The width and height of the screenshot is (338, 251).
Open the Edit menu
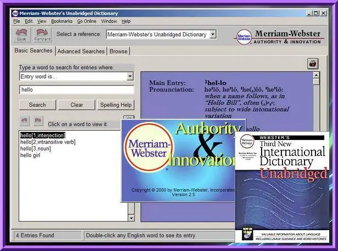click(x=29, y=21)
